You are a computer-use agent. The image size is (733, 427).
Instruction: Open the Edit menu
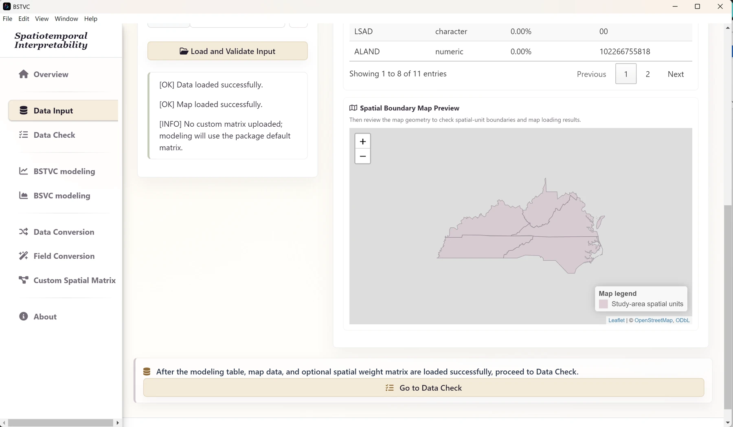[x=24, y=19]
